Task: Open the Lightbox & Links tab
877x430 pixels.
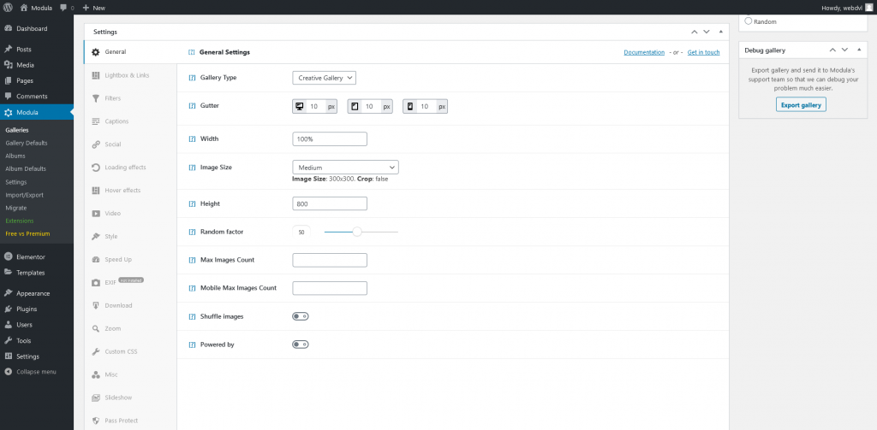Action: point(127,75)
